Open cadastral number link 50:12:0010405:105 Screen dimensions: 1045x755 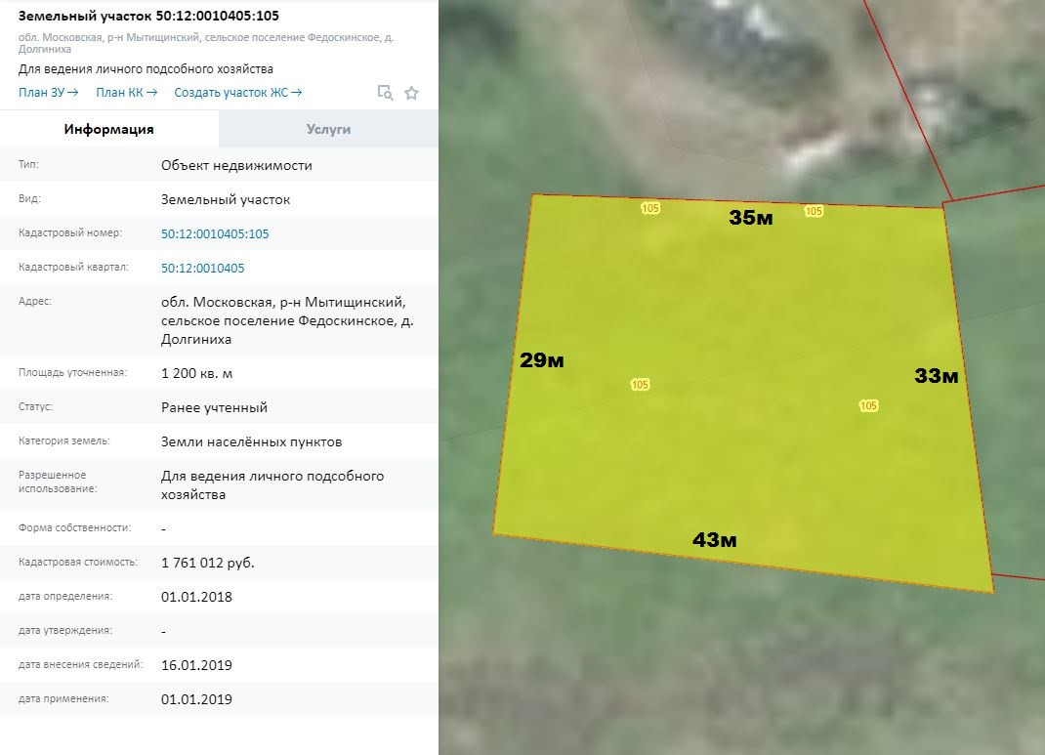[215, 233]
